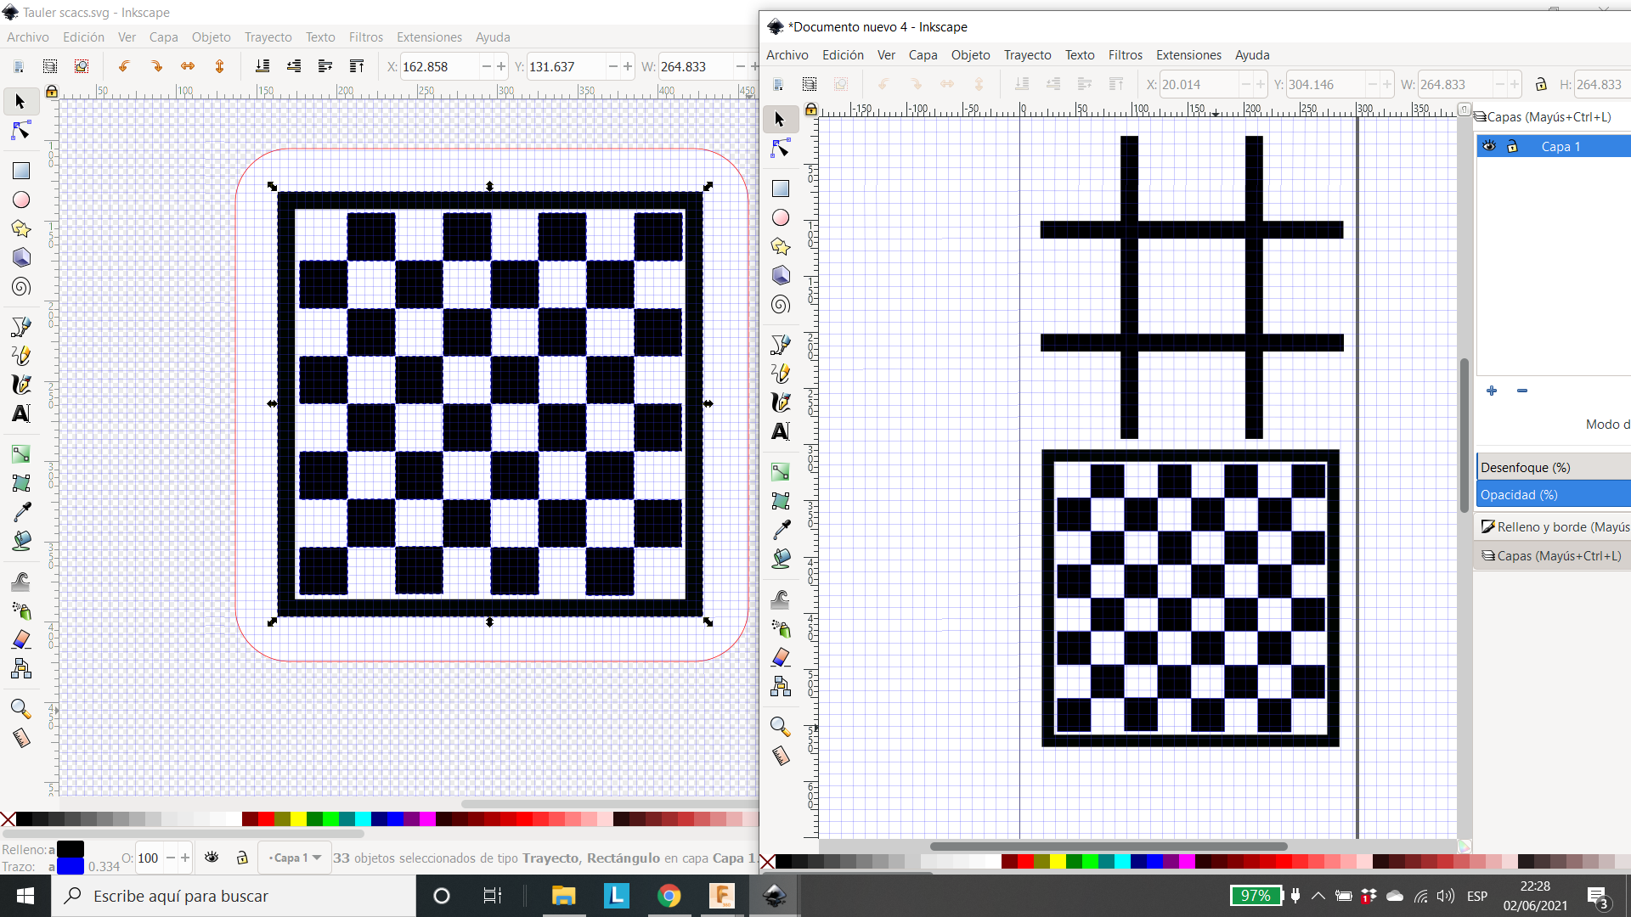Increase X value in Tauler scacs toolbar
The image size is (1631, 917).
(x=501, y=66)
